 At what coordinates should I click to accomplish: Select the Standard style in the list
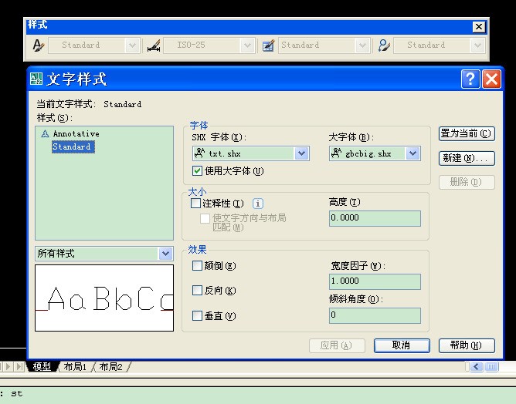tap(73, 146)
